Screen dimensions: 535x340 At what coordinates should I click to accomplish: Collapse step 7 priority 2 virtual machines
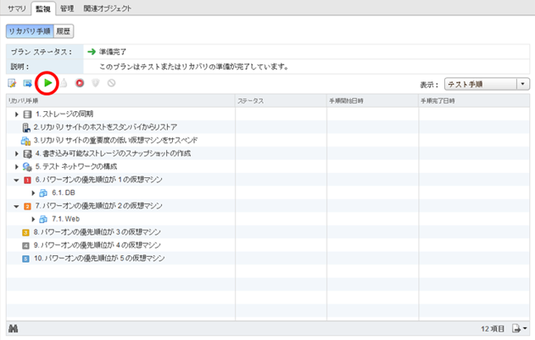pos(16,206)
